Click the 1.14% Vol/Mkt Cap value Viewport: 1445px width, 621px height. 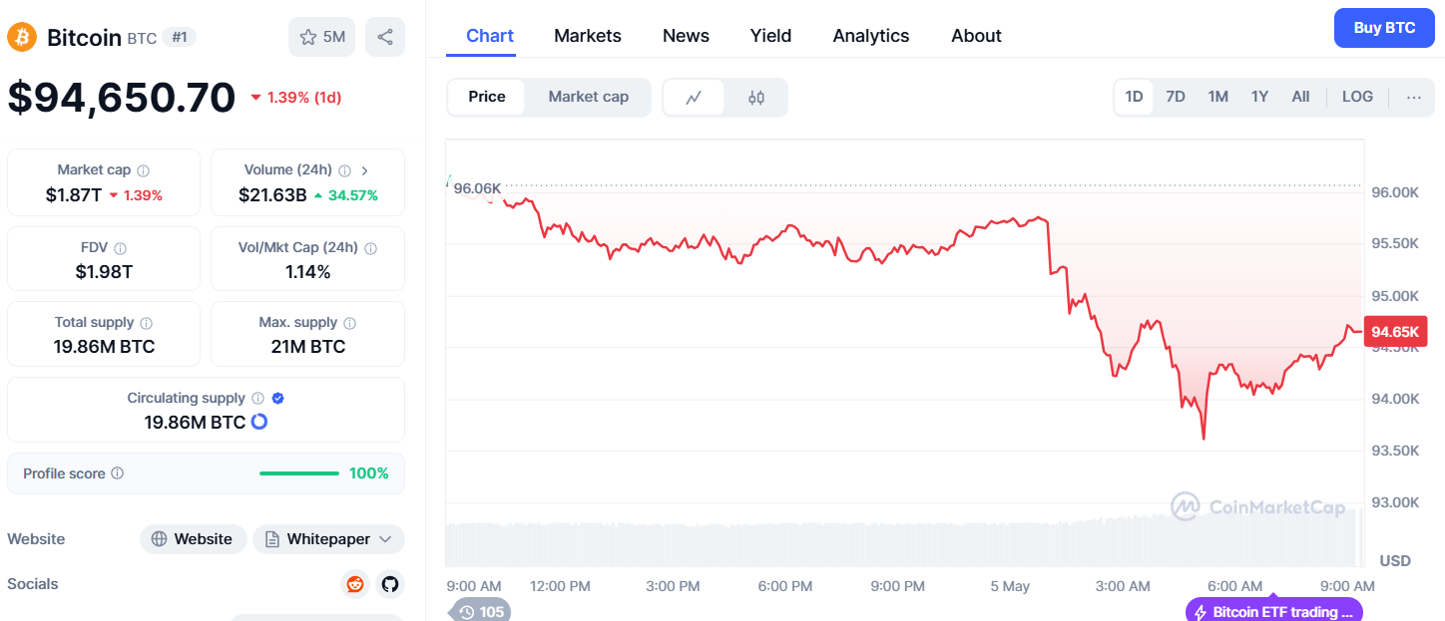point(307,271)
